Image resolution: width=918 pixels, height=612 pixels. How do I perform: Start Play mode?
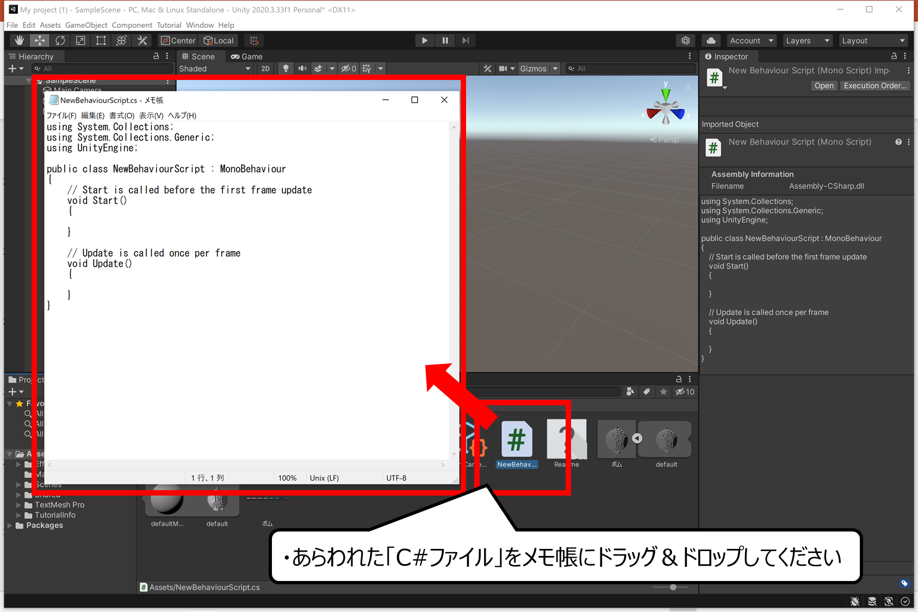[x=424, y=40]
